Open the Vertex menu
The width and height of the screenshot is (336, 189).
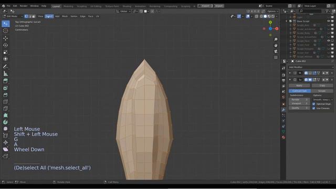[73, 16]
